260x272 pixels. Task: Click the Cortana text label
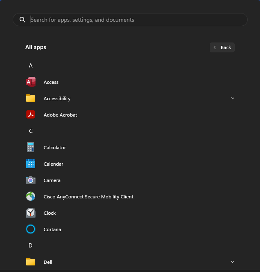coord(52,229)
